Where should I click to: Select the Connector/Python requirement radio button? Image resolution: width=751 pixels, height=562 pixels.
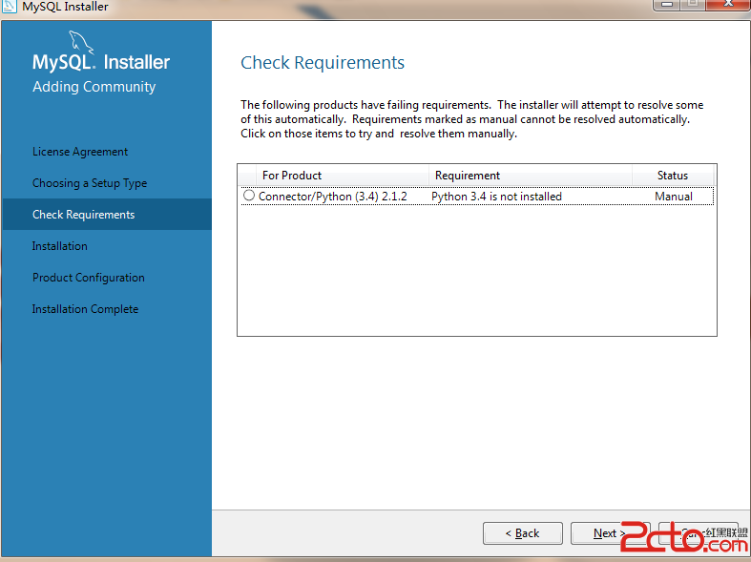tap(248, 196)
